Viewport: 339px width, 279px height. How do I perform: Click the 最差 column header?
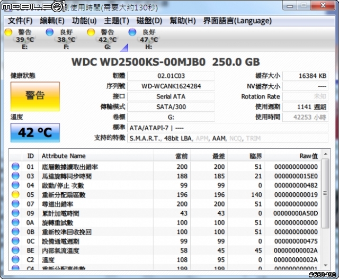pyautogui.click(x=209, y=156)
